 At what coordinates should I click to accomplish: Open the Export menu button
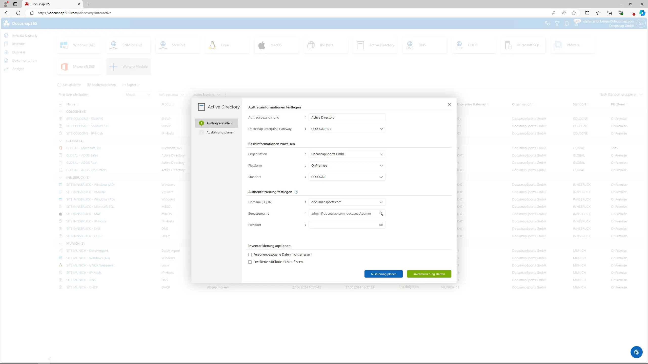point(131,85)
